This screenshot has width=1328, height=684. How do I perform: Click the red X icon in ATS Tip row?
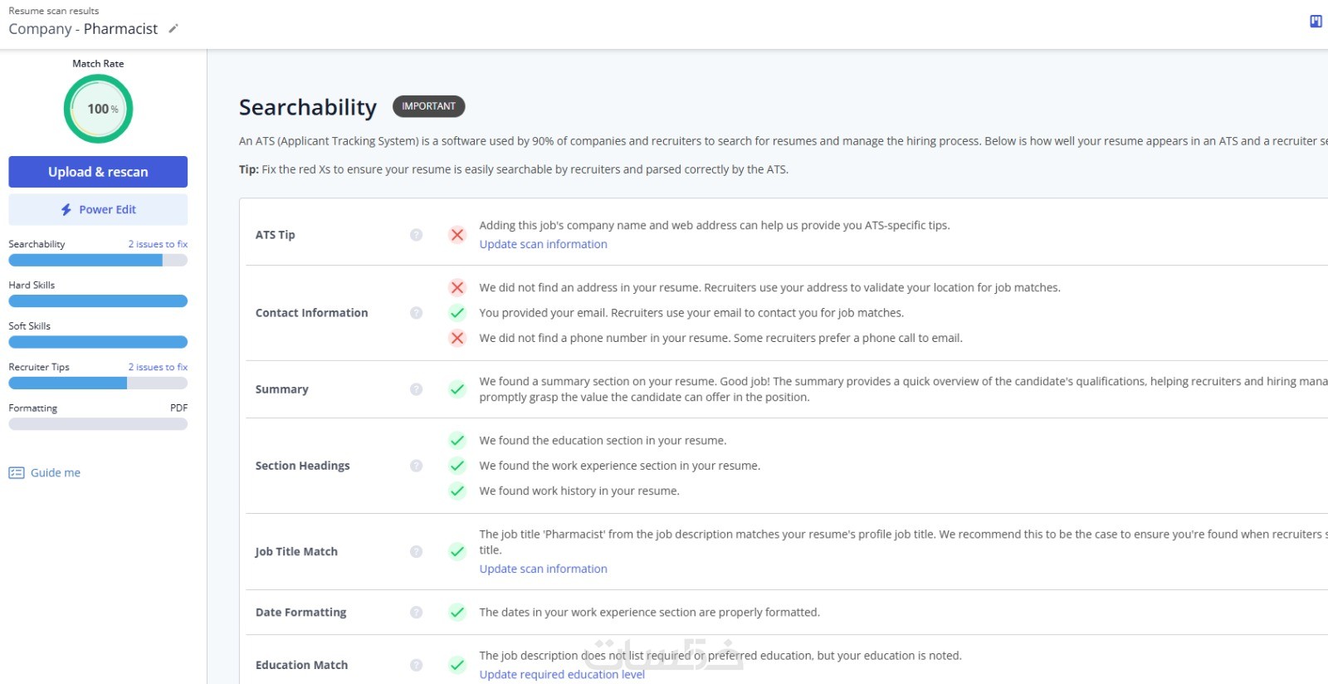(457, 235)
